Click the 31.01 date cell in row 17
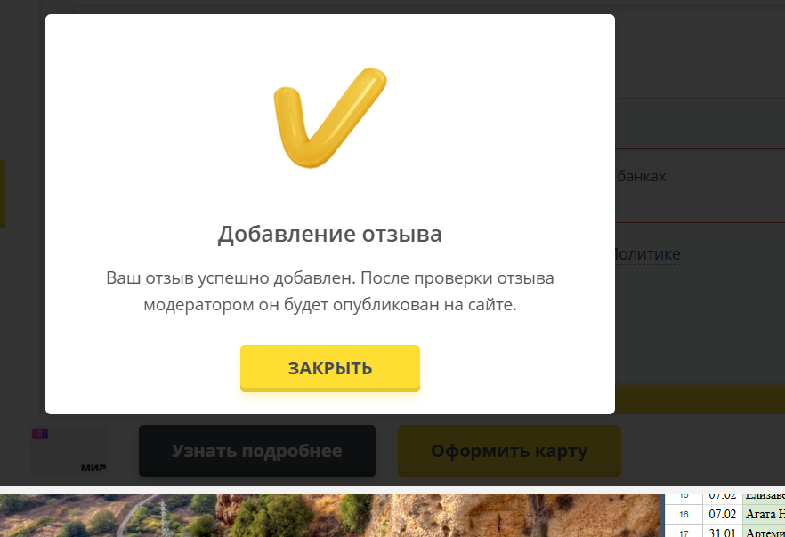This screenshot has height=537, width=785. pyautogui.click(x=723, y=532)
